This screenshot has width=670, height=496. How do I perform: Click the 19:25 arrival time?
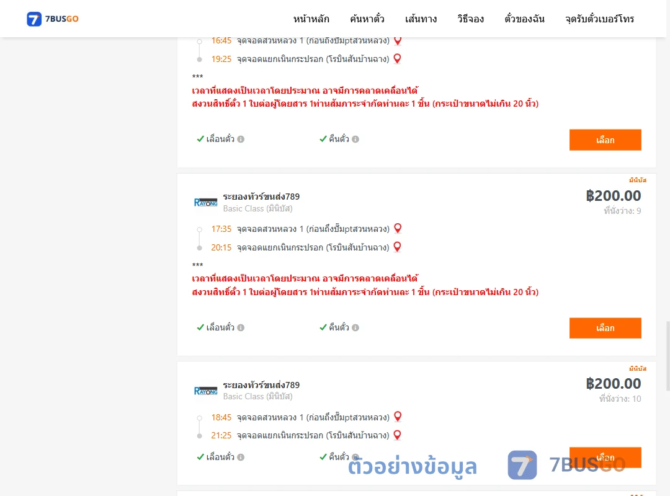pos(221,59)
